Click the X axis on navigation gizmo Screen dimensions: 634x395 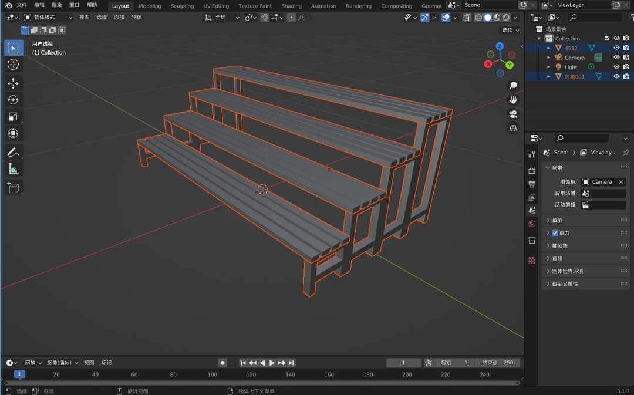pos(488,64)
